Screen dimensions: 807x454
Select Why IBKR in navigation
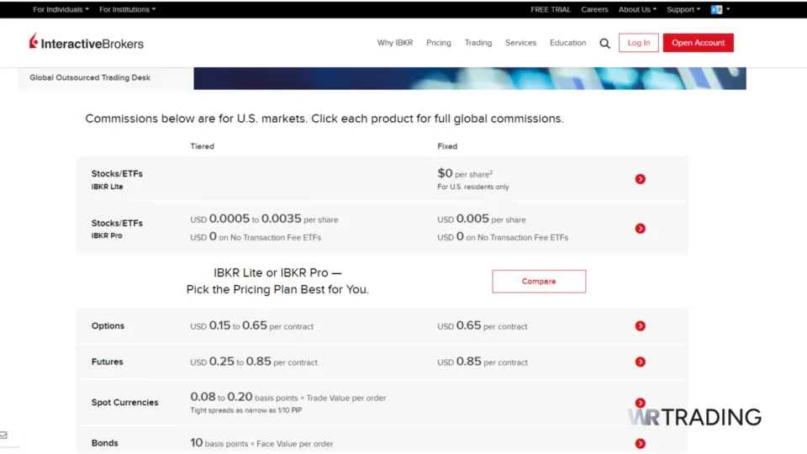coord(395,43)
